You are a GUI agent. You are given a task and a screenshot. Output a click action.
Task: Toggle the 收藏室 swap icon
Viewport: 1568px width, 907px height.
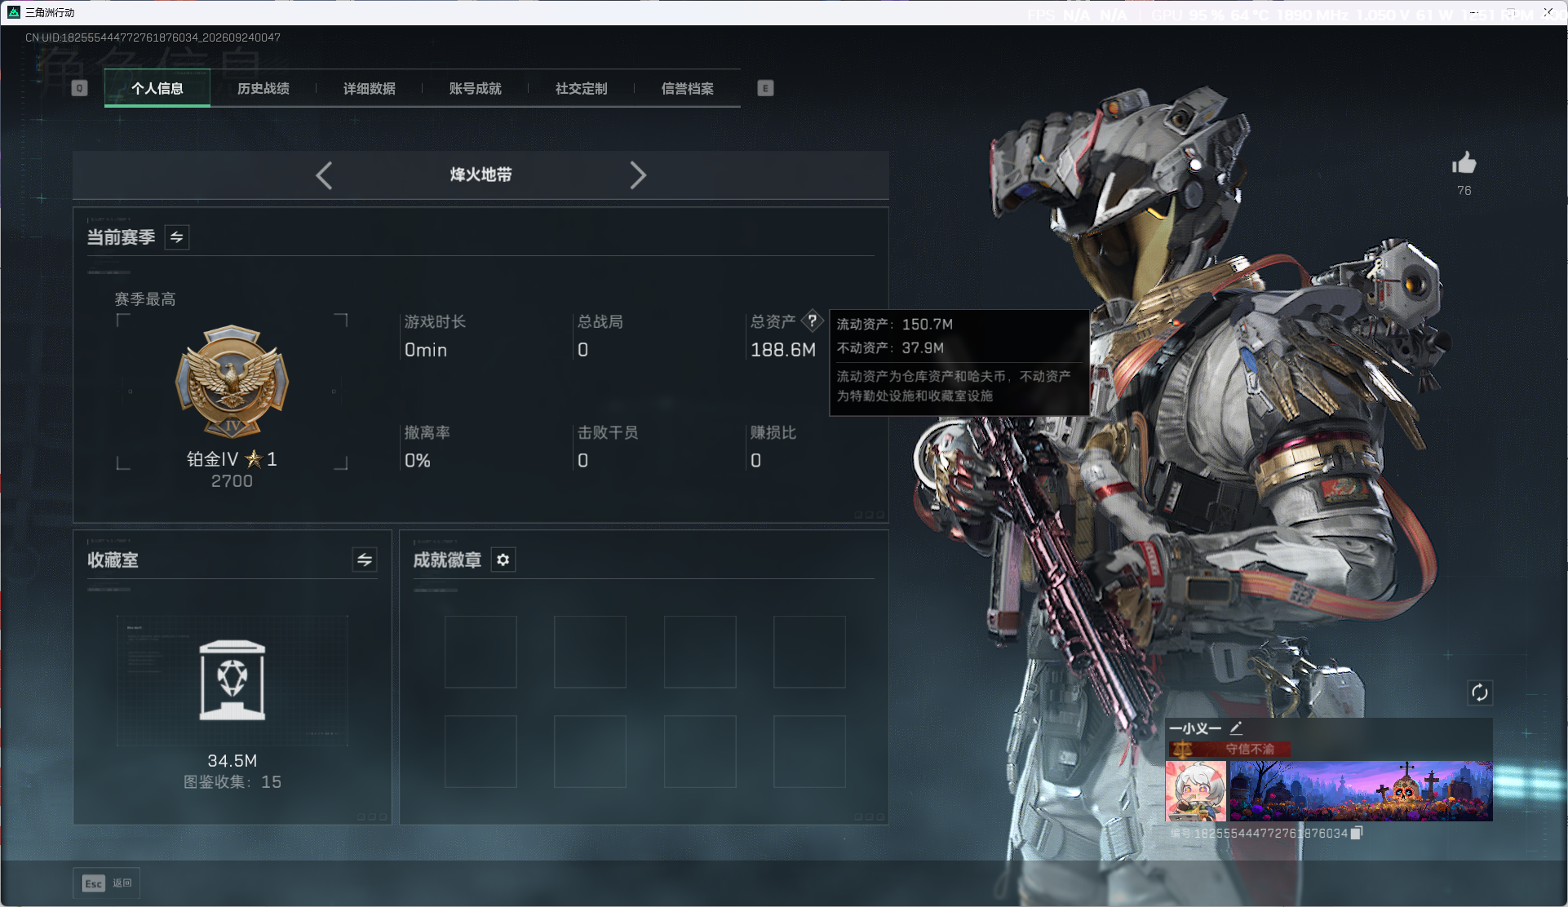coord(365,560)
